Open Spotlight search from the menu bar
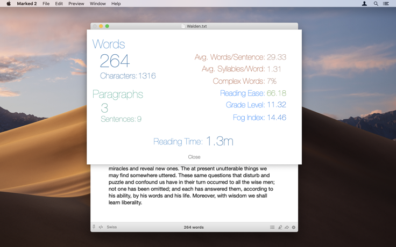 coord(376,4)
